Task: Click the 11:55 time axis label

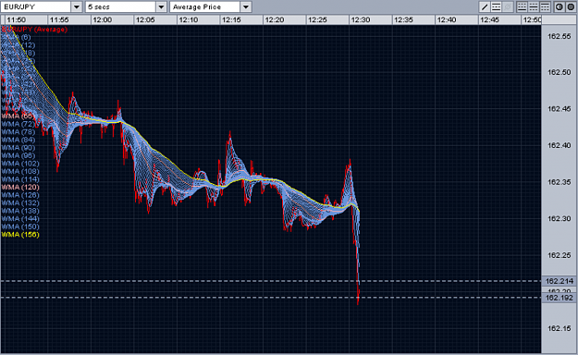Action: pyautogui.click(x=59, y=20)
